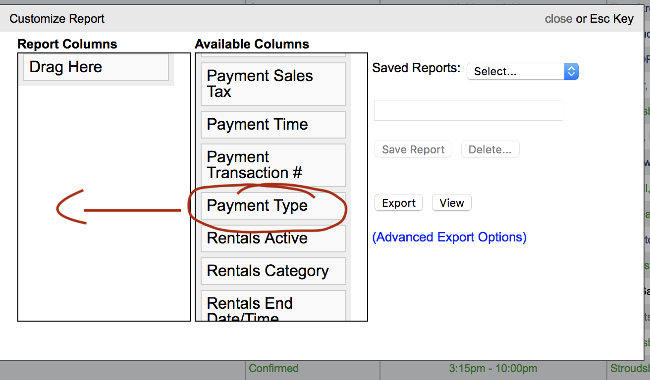Open the Advanced Export Options link
Image resolution: width=650 pixels, height=380 pixels.
(x=449, y=237)
